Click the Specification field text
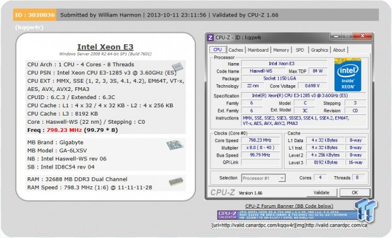 pyautogui.click(x=303, y=96)
